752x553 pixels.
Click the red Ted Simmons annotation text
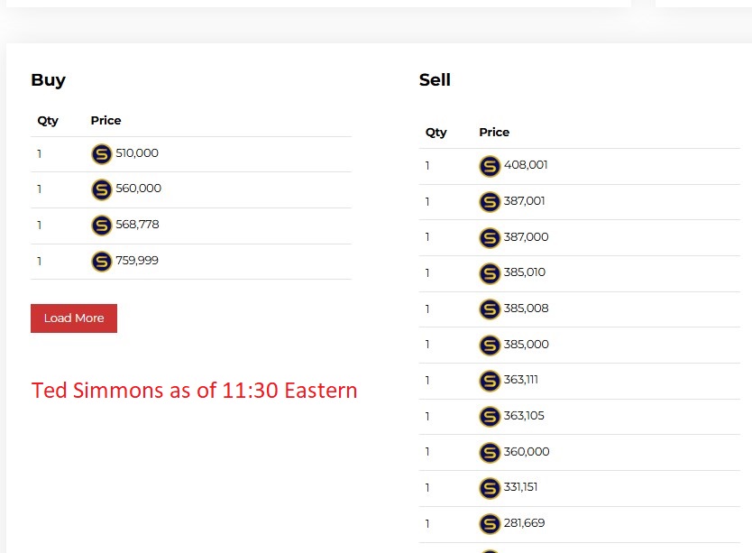point(194,391)
